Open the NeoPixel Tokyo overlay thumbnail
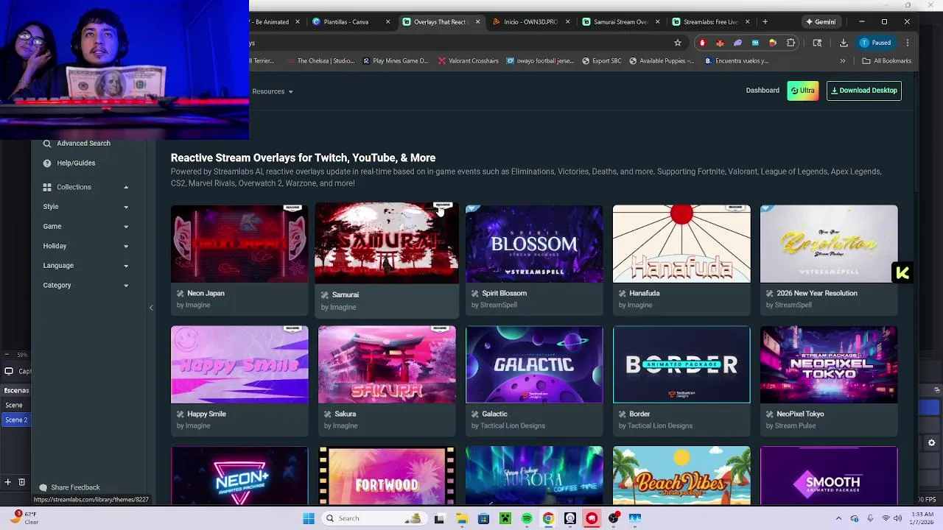Screen dimensions: 943x530 click(829, 364)
